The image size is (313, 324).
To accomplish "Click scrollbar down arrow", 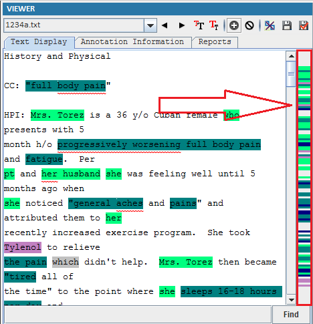I will 291,300.
